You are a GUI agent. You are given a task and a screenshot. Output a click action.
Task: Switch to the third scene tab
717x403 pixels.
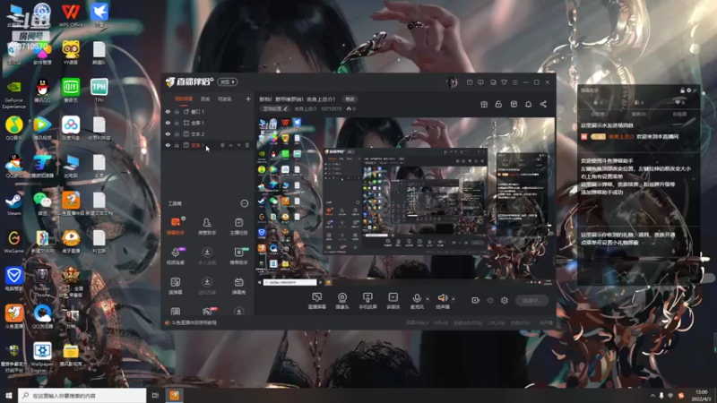[225, 99]
